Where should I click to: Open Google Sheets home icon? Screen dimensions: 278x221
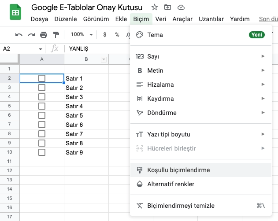point(15,13)
